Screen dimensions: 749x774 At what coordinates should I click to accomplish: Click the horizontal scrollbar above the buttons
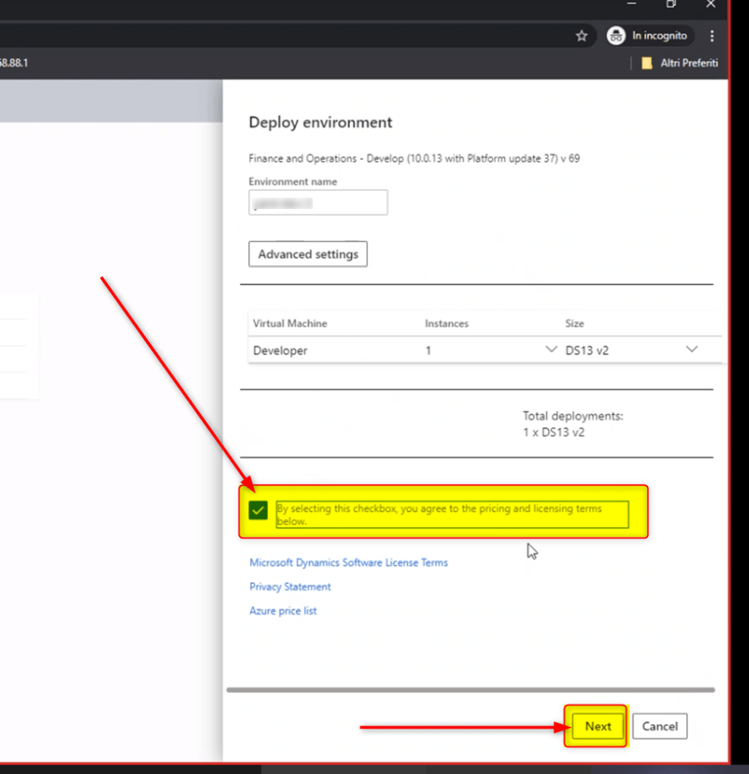[470, 690]
